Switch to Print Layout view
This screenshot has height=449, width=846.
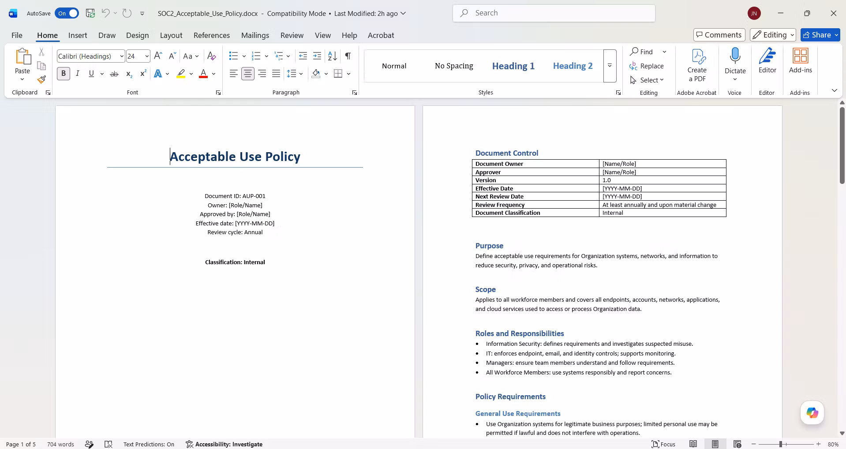coord(715,444)
